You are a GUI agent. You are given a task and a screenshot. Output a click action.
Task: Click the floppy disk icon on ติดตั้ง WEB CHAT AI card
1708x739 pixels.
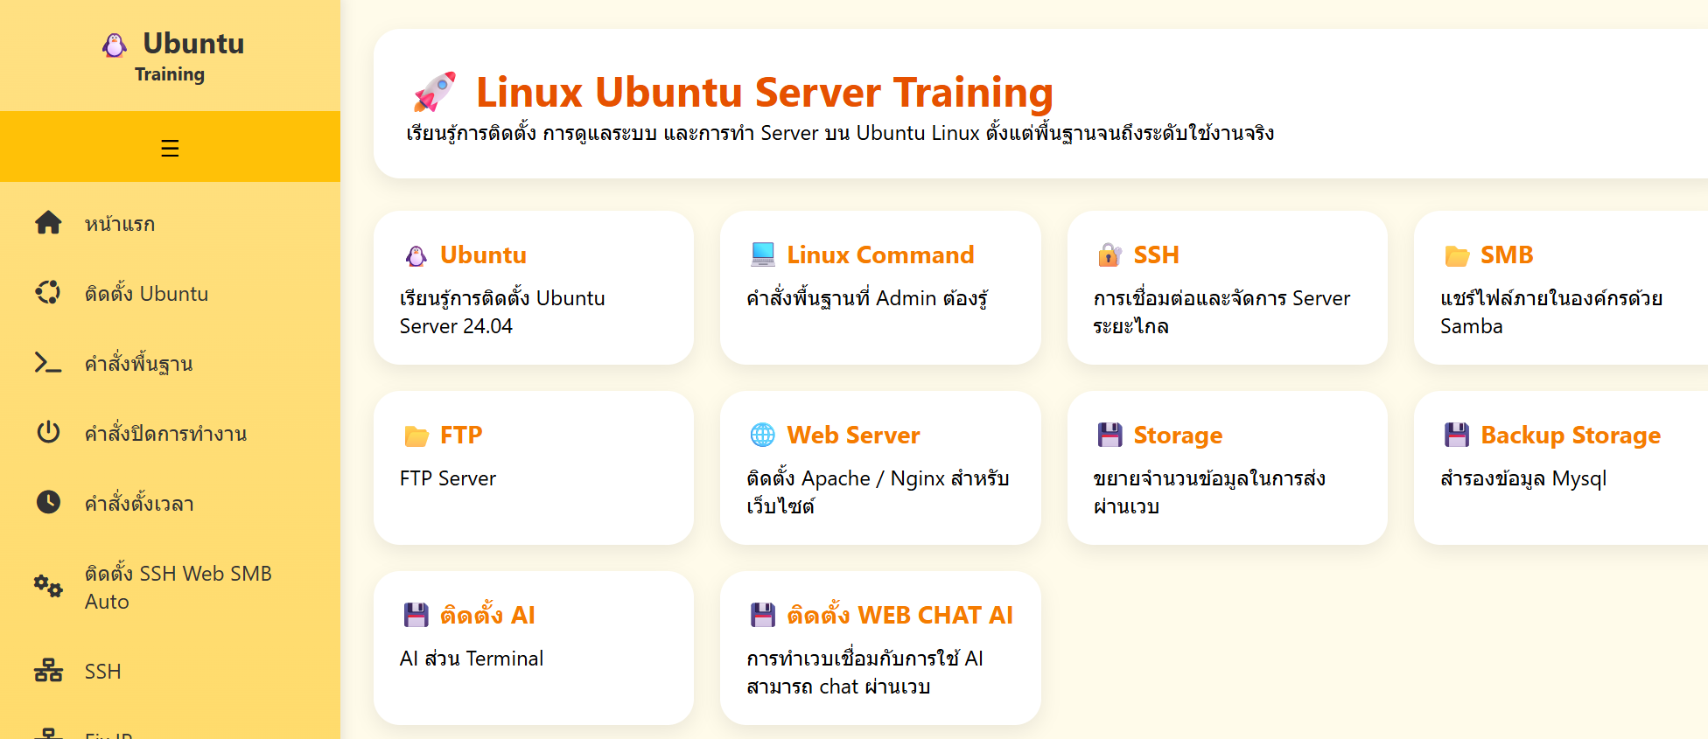[x=763, y=616]
